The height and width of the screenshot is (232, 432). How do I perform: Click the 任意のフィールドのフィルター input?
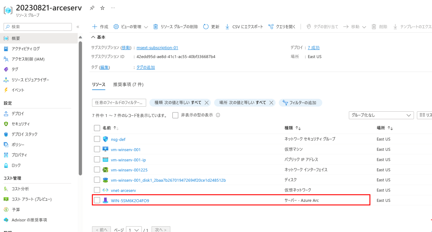[119, 103]
